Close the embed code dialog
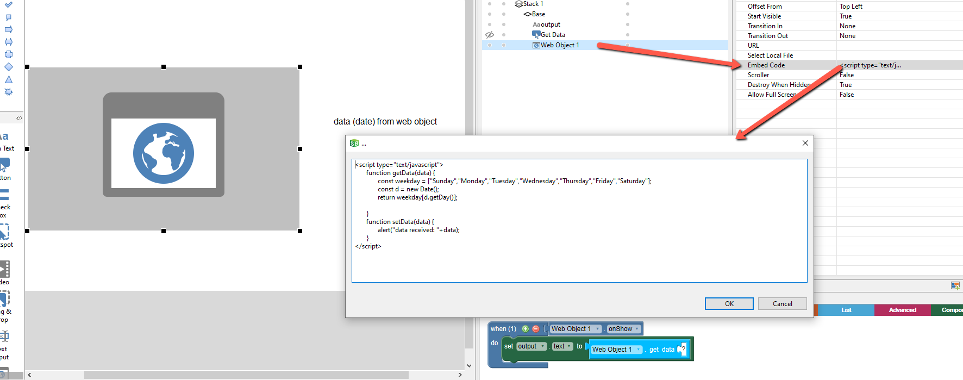Image resolution: width=963 pixels, height=380 pixels. click(x=805, y=143)
